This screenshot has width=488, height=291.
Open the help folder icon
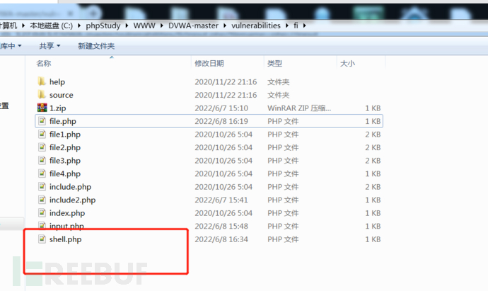(x=42, y=81)
